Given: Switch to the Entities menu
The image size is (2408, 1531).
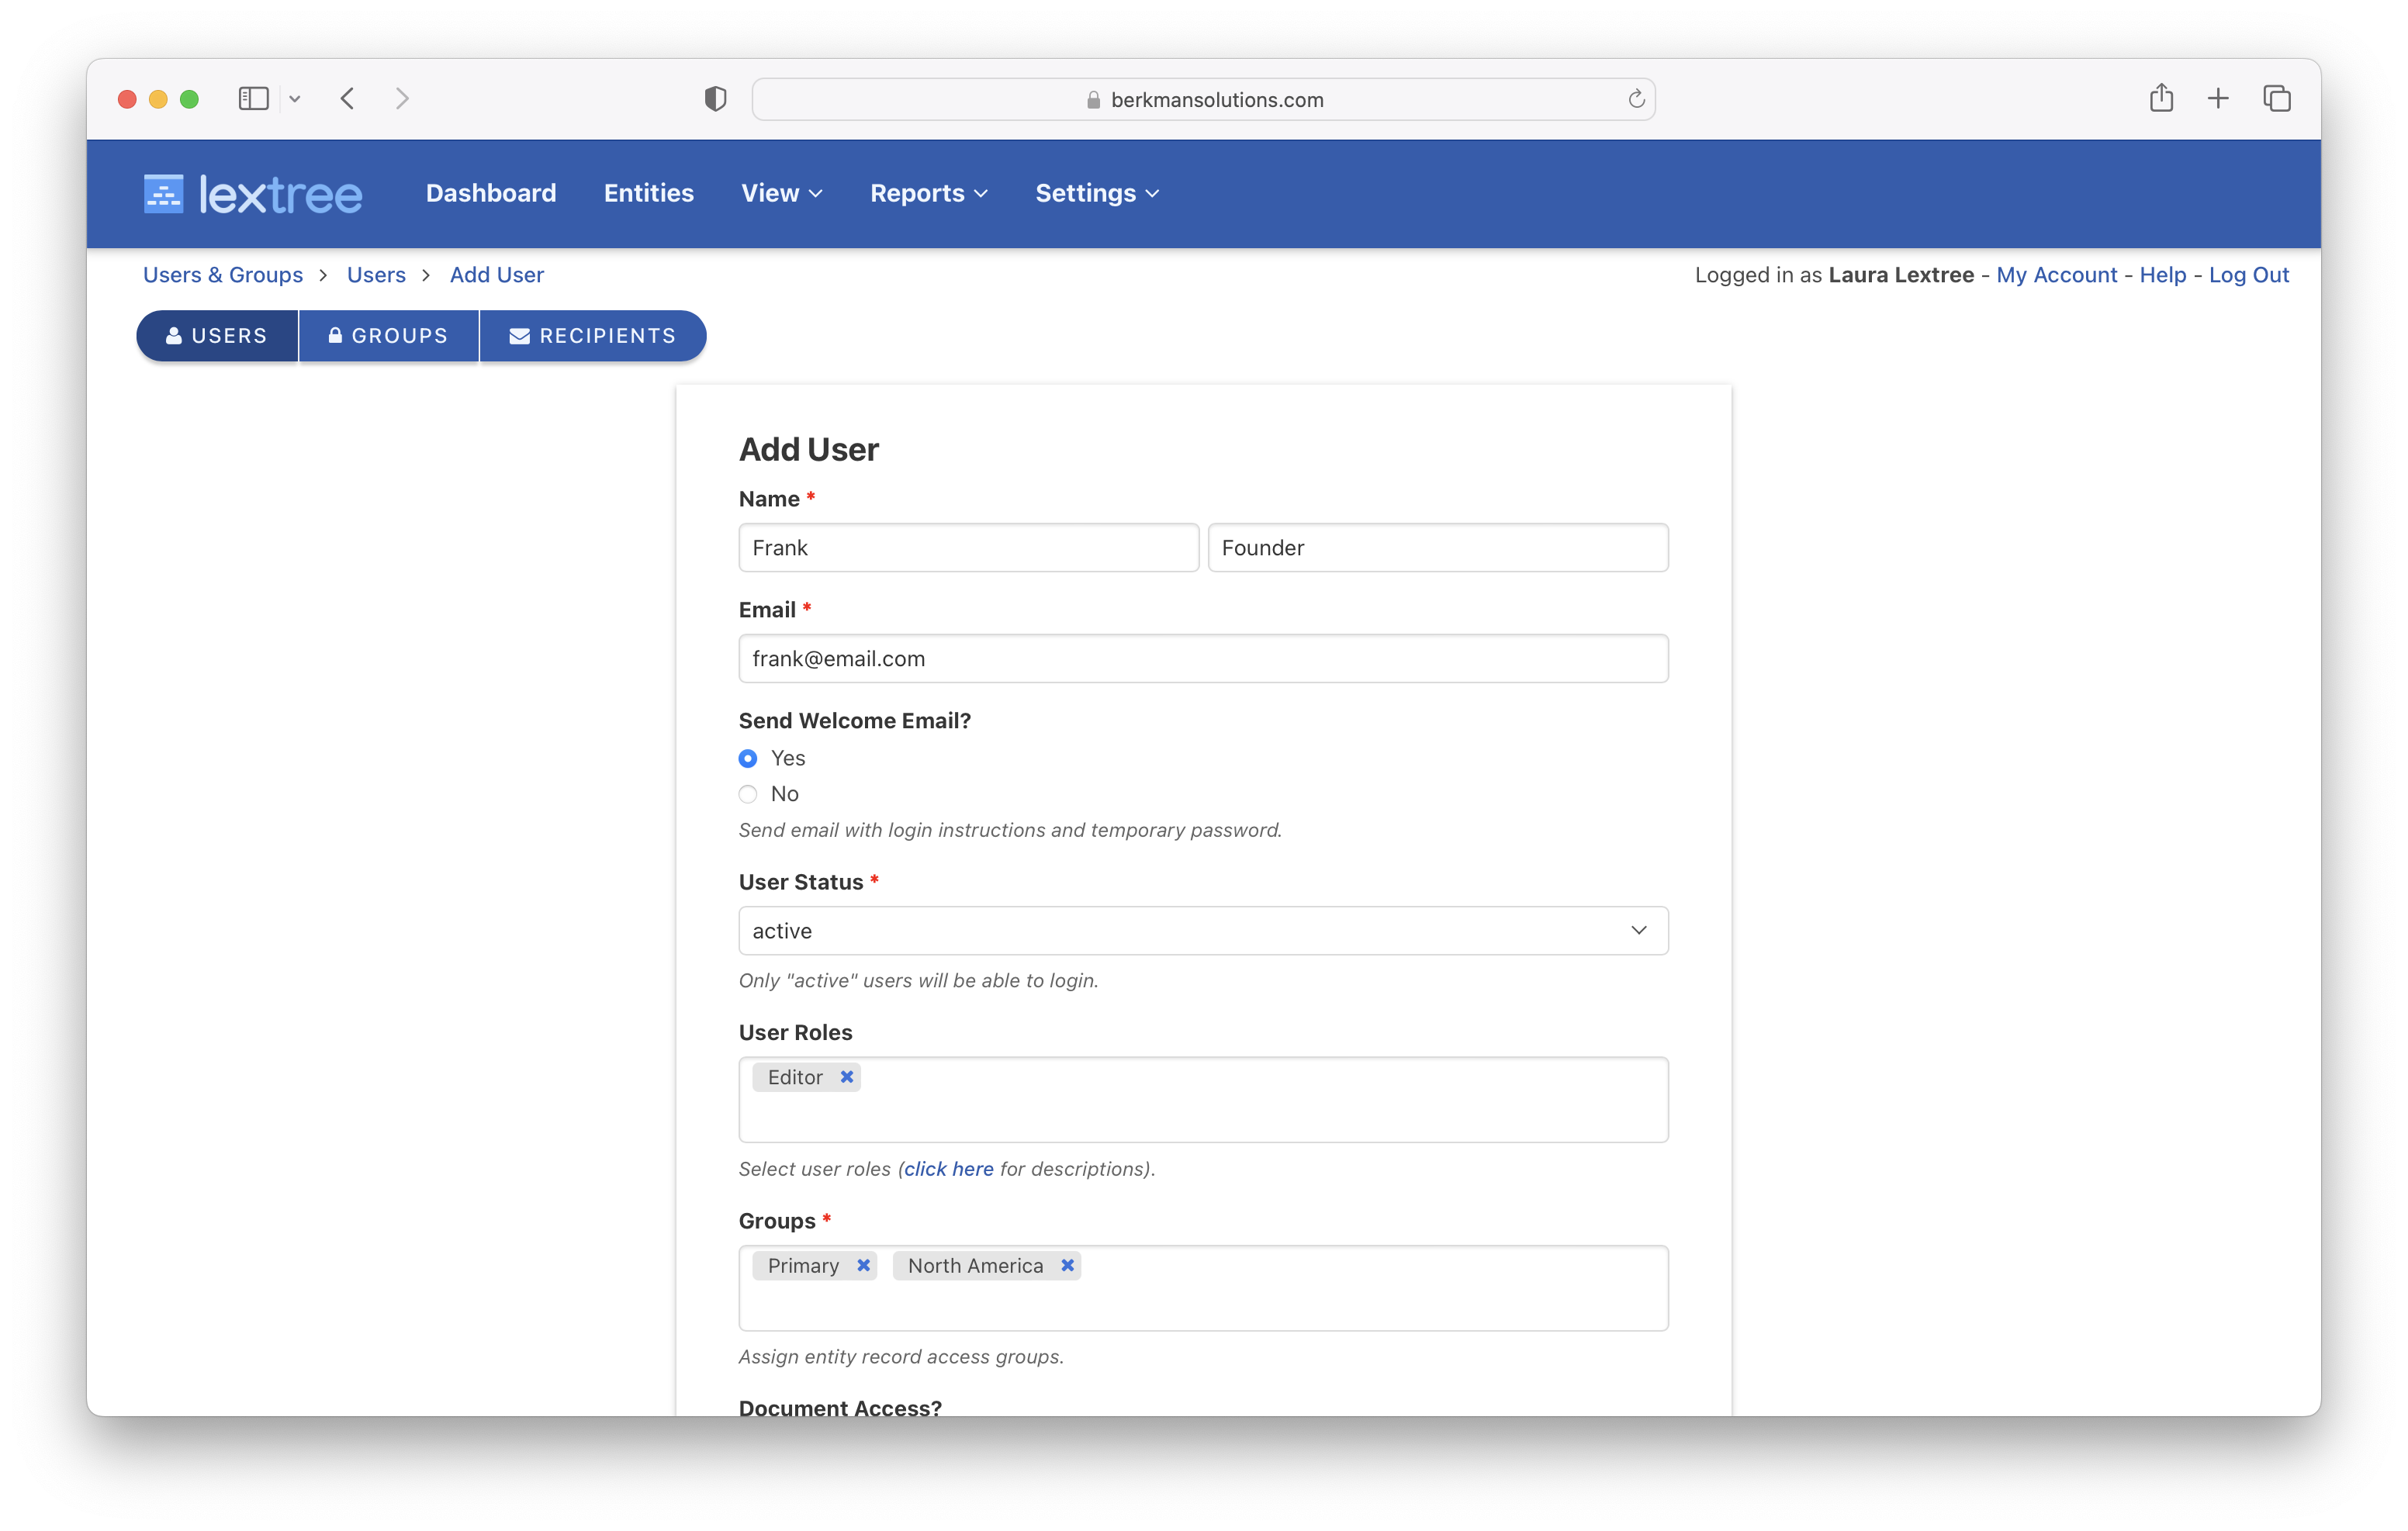Looking at the screenshot, I should pos(648,193).
